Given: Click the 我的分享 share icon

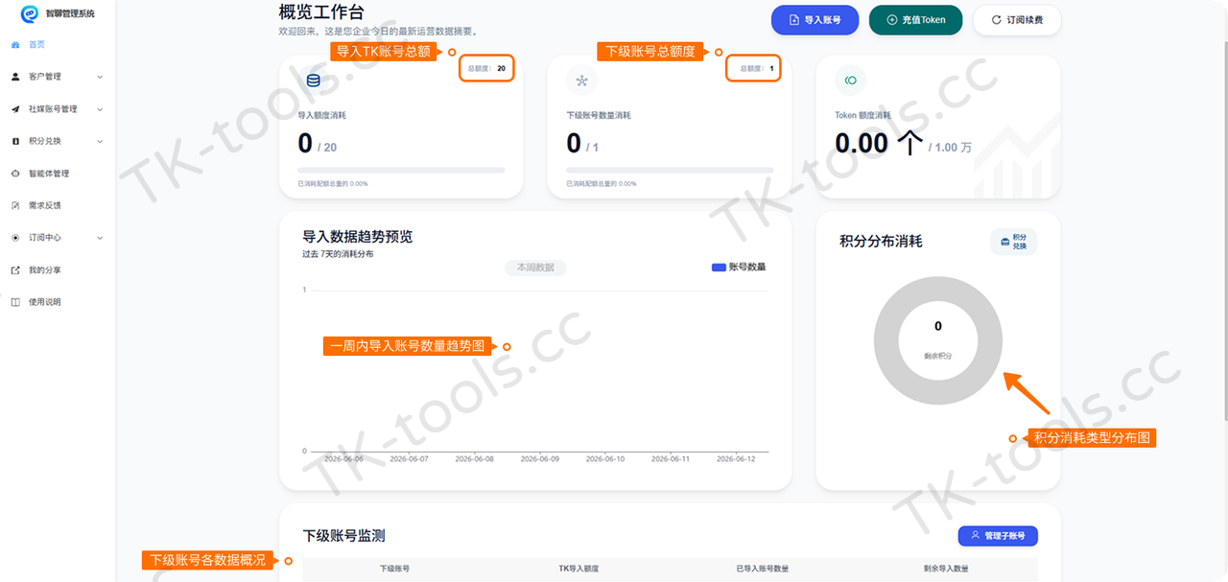Looking at the screenshot, I should [x=15, y=270].
